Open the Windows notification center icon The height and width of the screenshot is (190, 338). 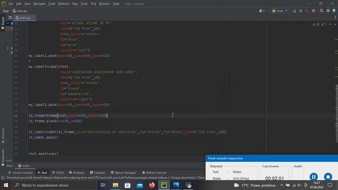click(330, 185)
